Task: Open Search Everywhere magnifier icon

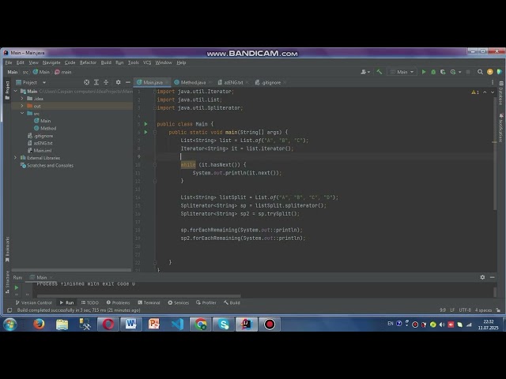Action: (480, 72)
